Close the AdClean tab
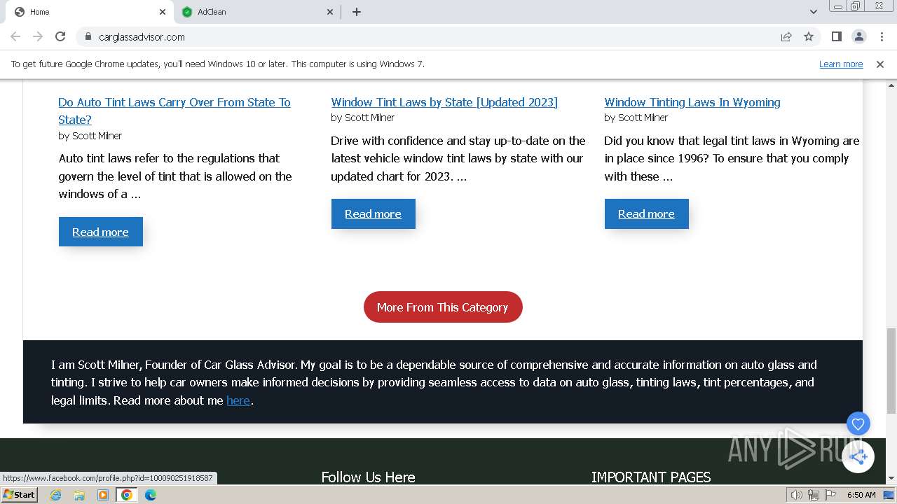This screenshot has height=504, width=897. [331, 12]
